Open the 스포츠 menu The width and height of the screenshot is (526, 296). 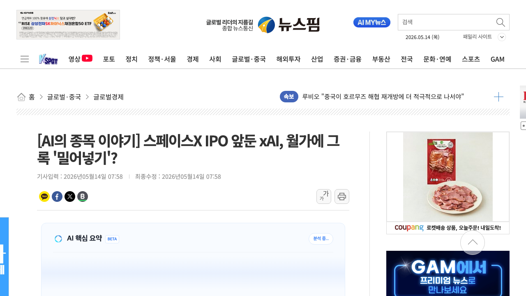pyautogui.click(x=471, y=59)
